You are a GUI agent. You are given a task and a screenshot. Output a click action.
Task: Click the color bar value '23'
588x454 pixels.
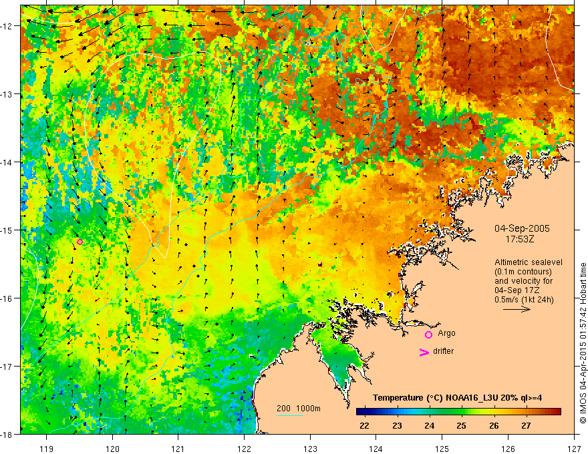coord(397,425)
